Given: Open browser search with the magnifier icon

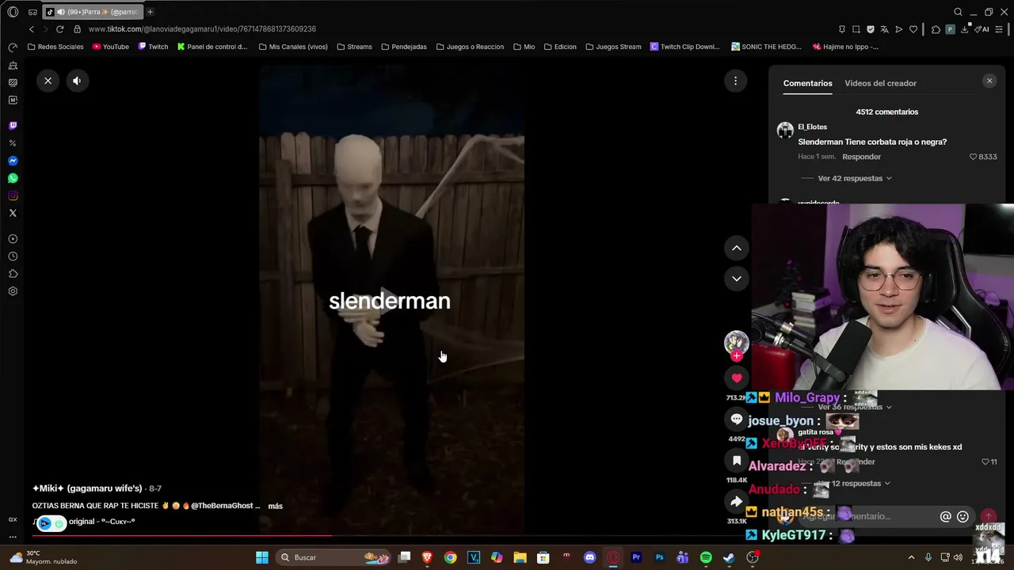Looking at the screenshot, I should (958, 12).
